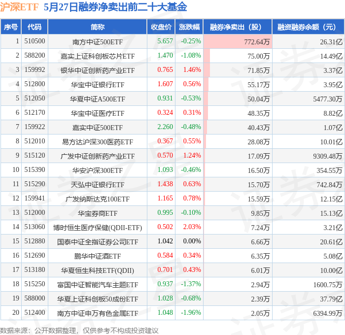The image size is (345, 335).
Task: Select 鹏华中证酒ETF
Action: coord(98,256)
